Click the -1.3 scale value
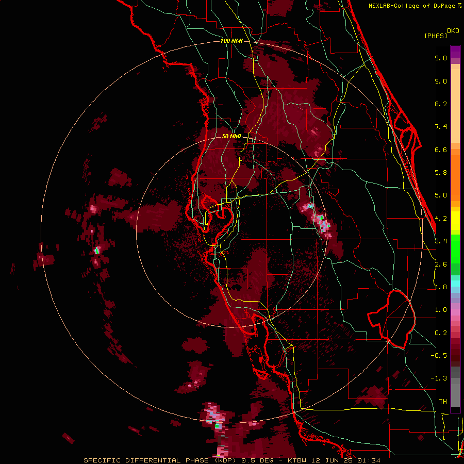 click(439, 378)
